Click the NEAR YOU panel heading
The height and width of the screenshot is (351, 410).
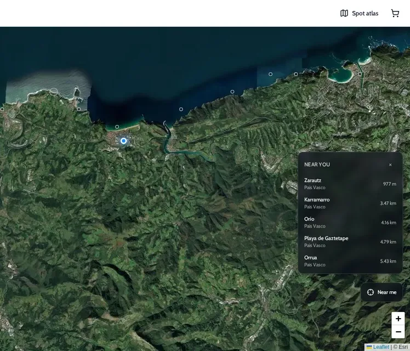(x=317, y=165)
